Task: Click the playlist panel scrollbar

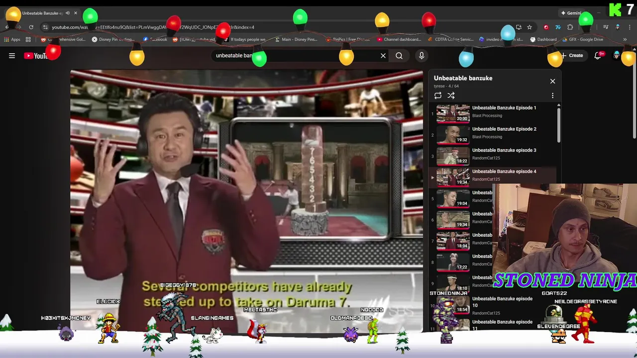Action: coord(559,124)
